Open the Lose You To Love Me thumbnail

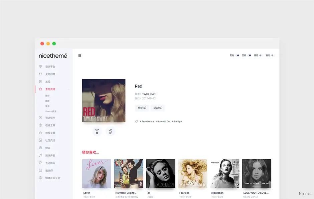click(x=257, y=174)
